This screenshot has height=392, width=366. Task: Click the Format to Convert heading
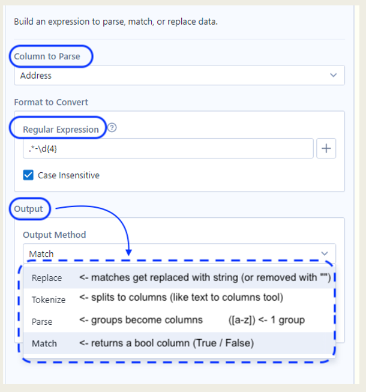pos(51,102)
